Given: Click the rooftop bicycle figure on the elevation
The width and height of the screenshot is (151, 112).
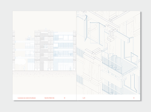Looking at the screenshot, I should coord(29,38).
